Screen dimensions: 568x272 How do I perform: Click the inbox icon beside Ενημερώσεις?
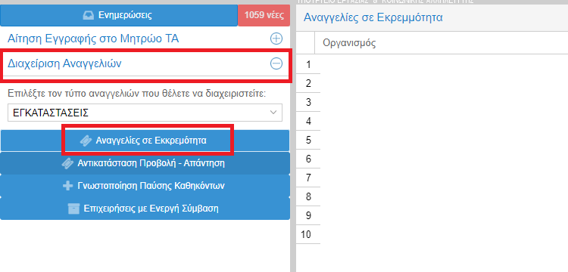[89, 16]
